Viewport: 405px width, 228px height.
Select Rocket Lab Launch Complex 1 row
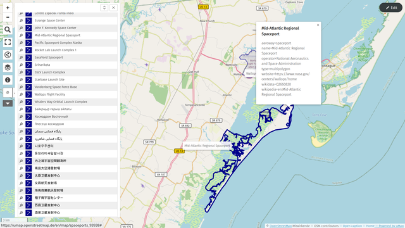(68, 50)
